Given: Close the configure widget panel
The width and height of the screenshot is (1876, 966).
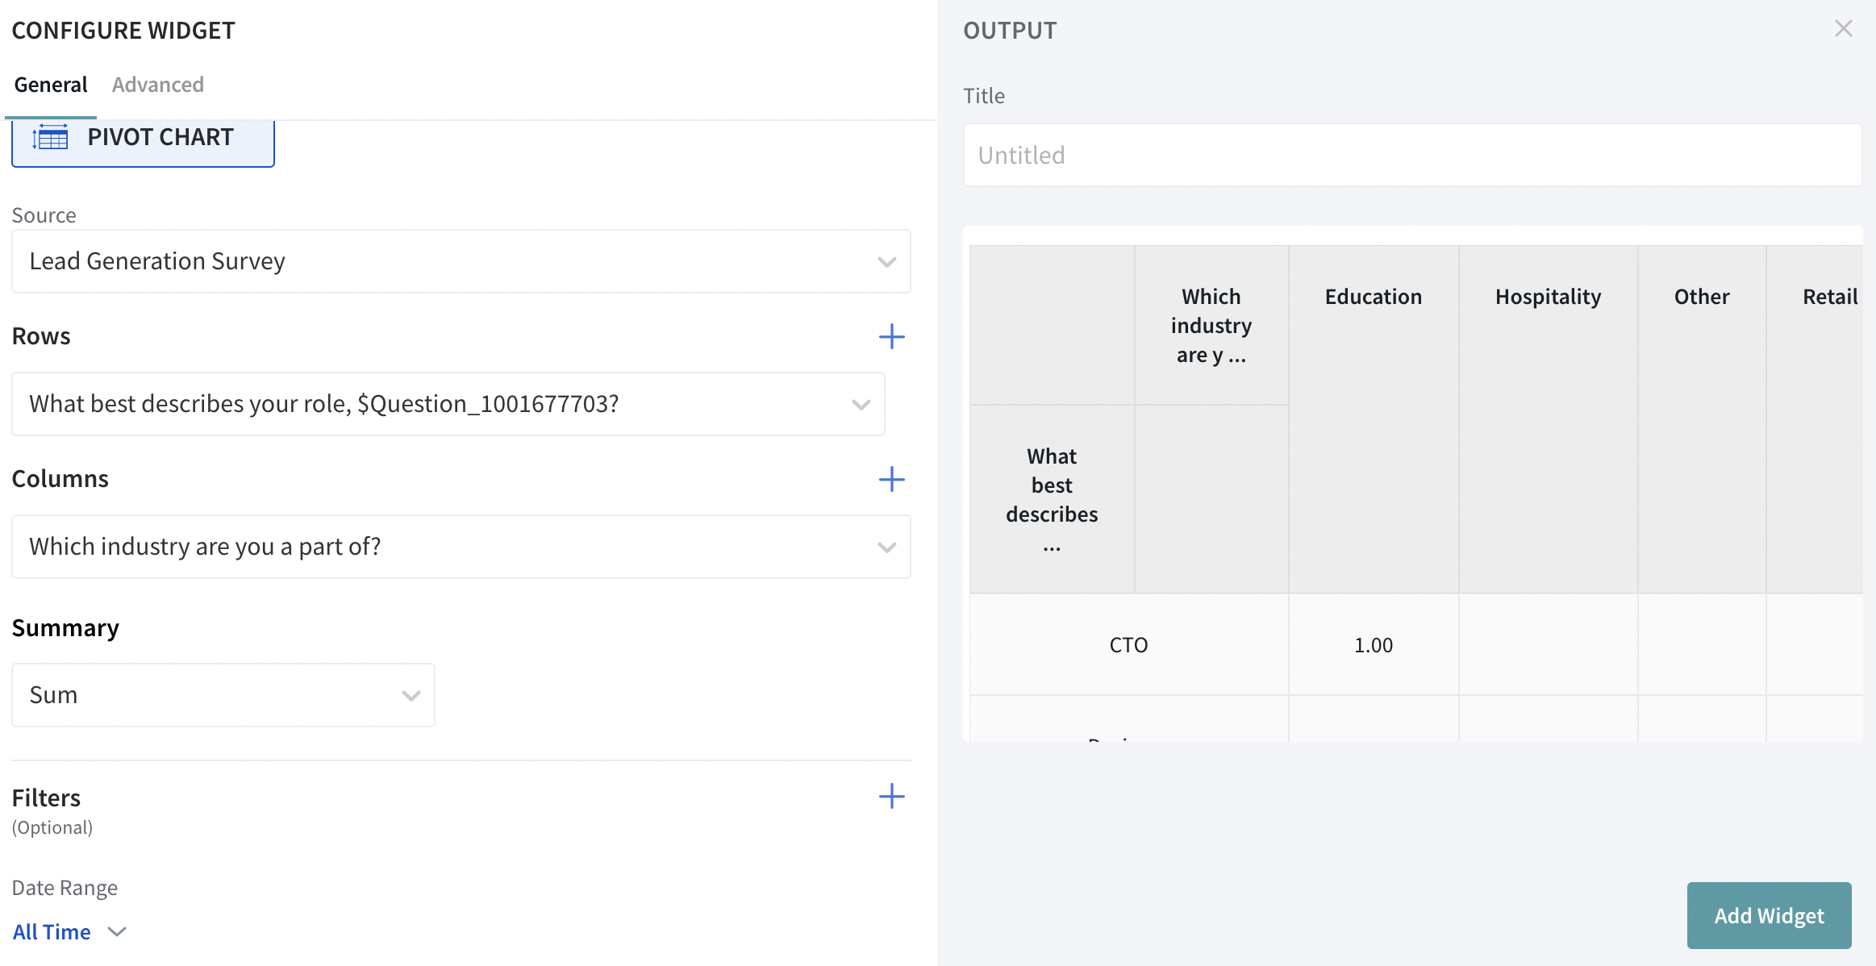Looking at the screenshot, I should 1843,29.
